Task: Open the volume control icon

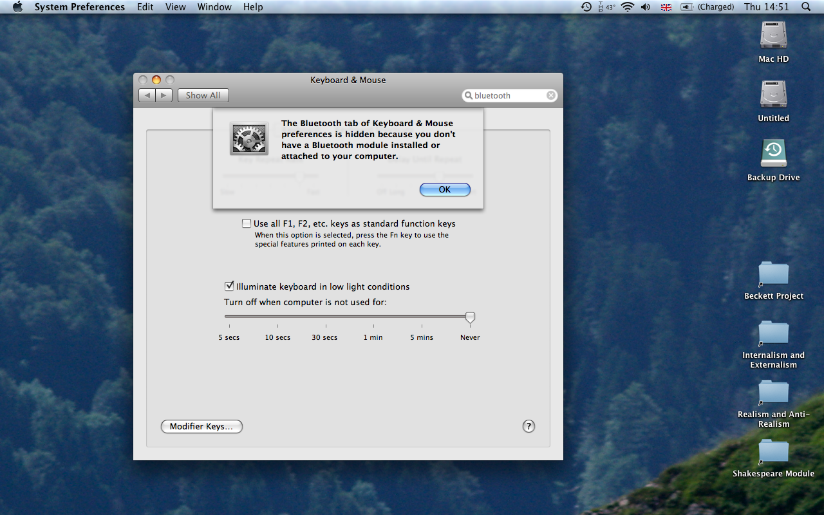Action: 646,7
